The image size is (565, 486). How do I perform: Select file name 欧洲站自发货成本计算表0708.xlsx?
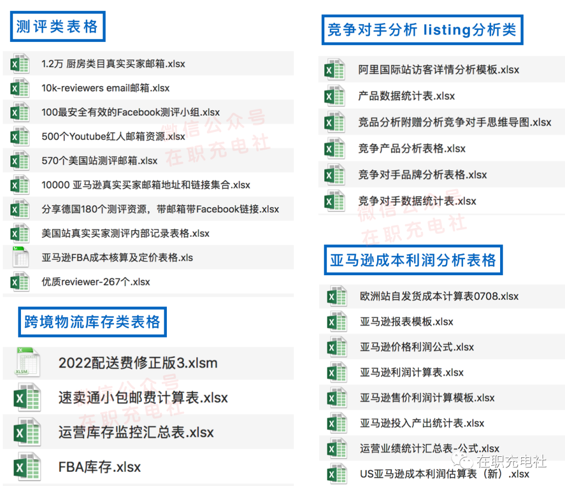point(439,296)
